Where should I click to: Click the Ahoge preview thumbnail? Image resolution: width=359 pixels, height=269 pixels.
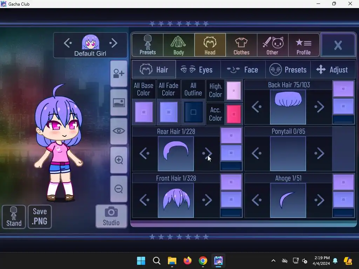288,200
